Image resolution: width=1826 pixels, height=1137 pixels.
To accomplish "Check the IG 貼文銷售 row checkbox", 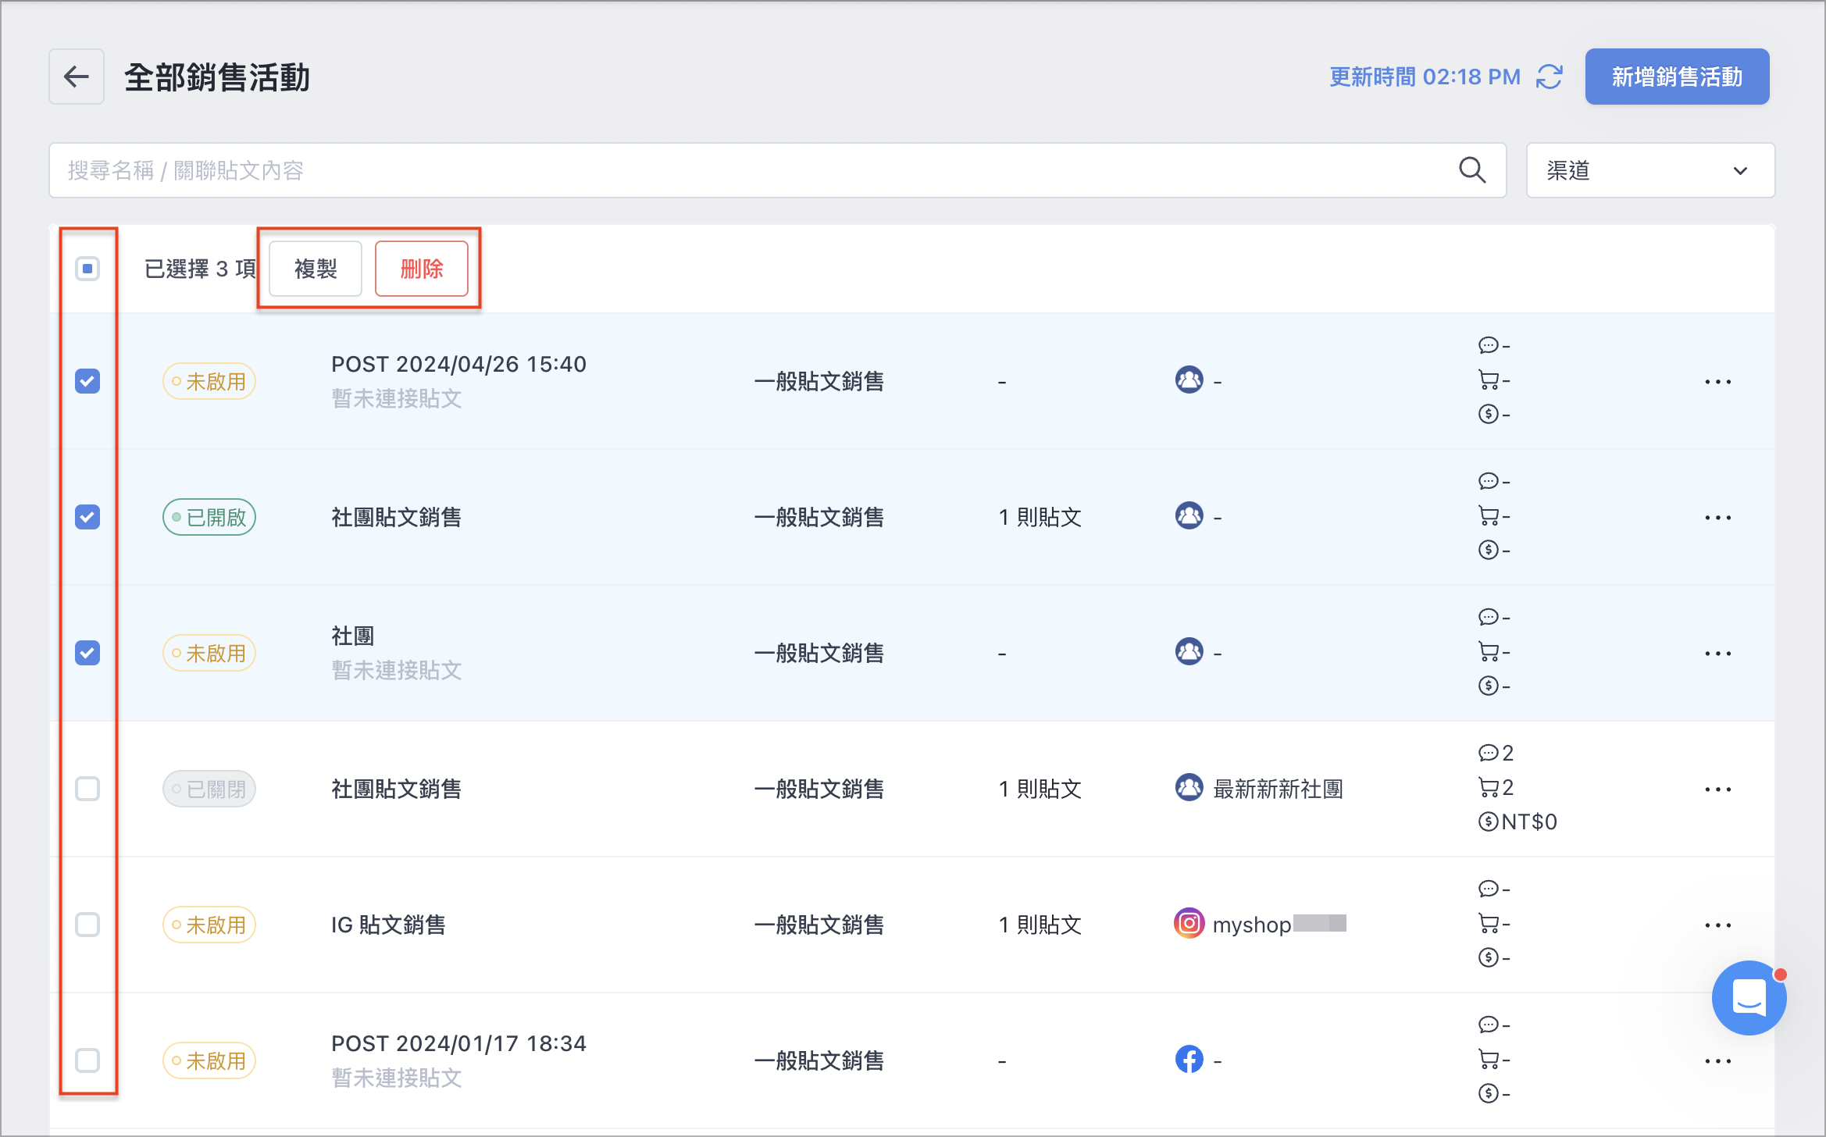I will pos(87,925).
